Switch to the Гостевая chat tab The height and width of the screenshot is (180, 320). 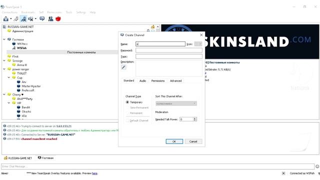tap(45, 158)
